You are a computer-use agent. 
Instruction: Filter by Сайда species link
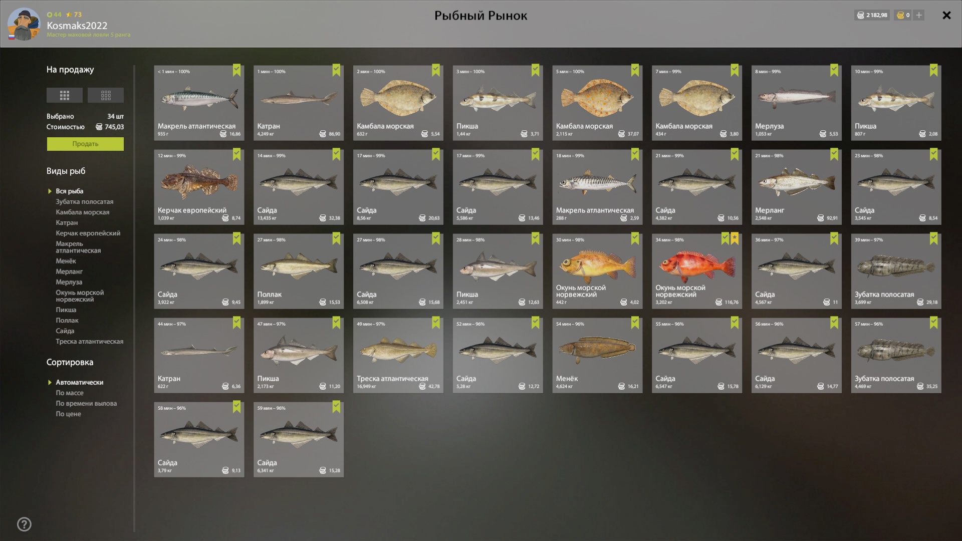click(65, 331)
